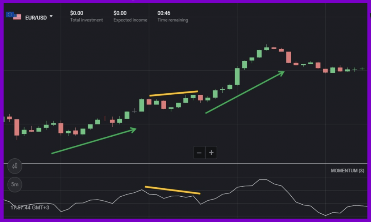Click the Time remaining 00:46 countdown

[164, 13]
